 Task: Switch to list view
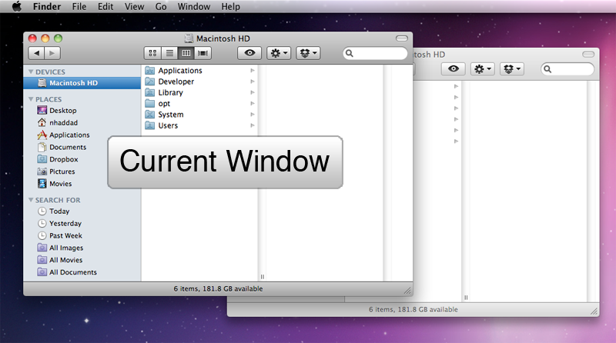[169, 53]
